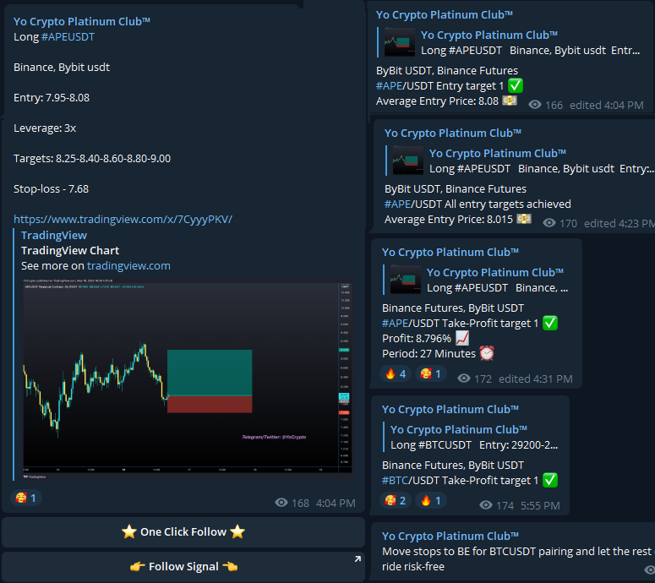Click the 'edited 4:31 PM' timestamp

(536, 379)
